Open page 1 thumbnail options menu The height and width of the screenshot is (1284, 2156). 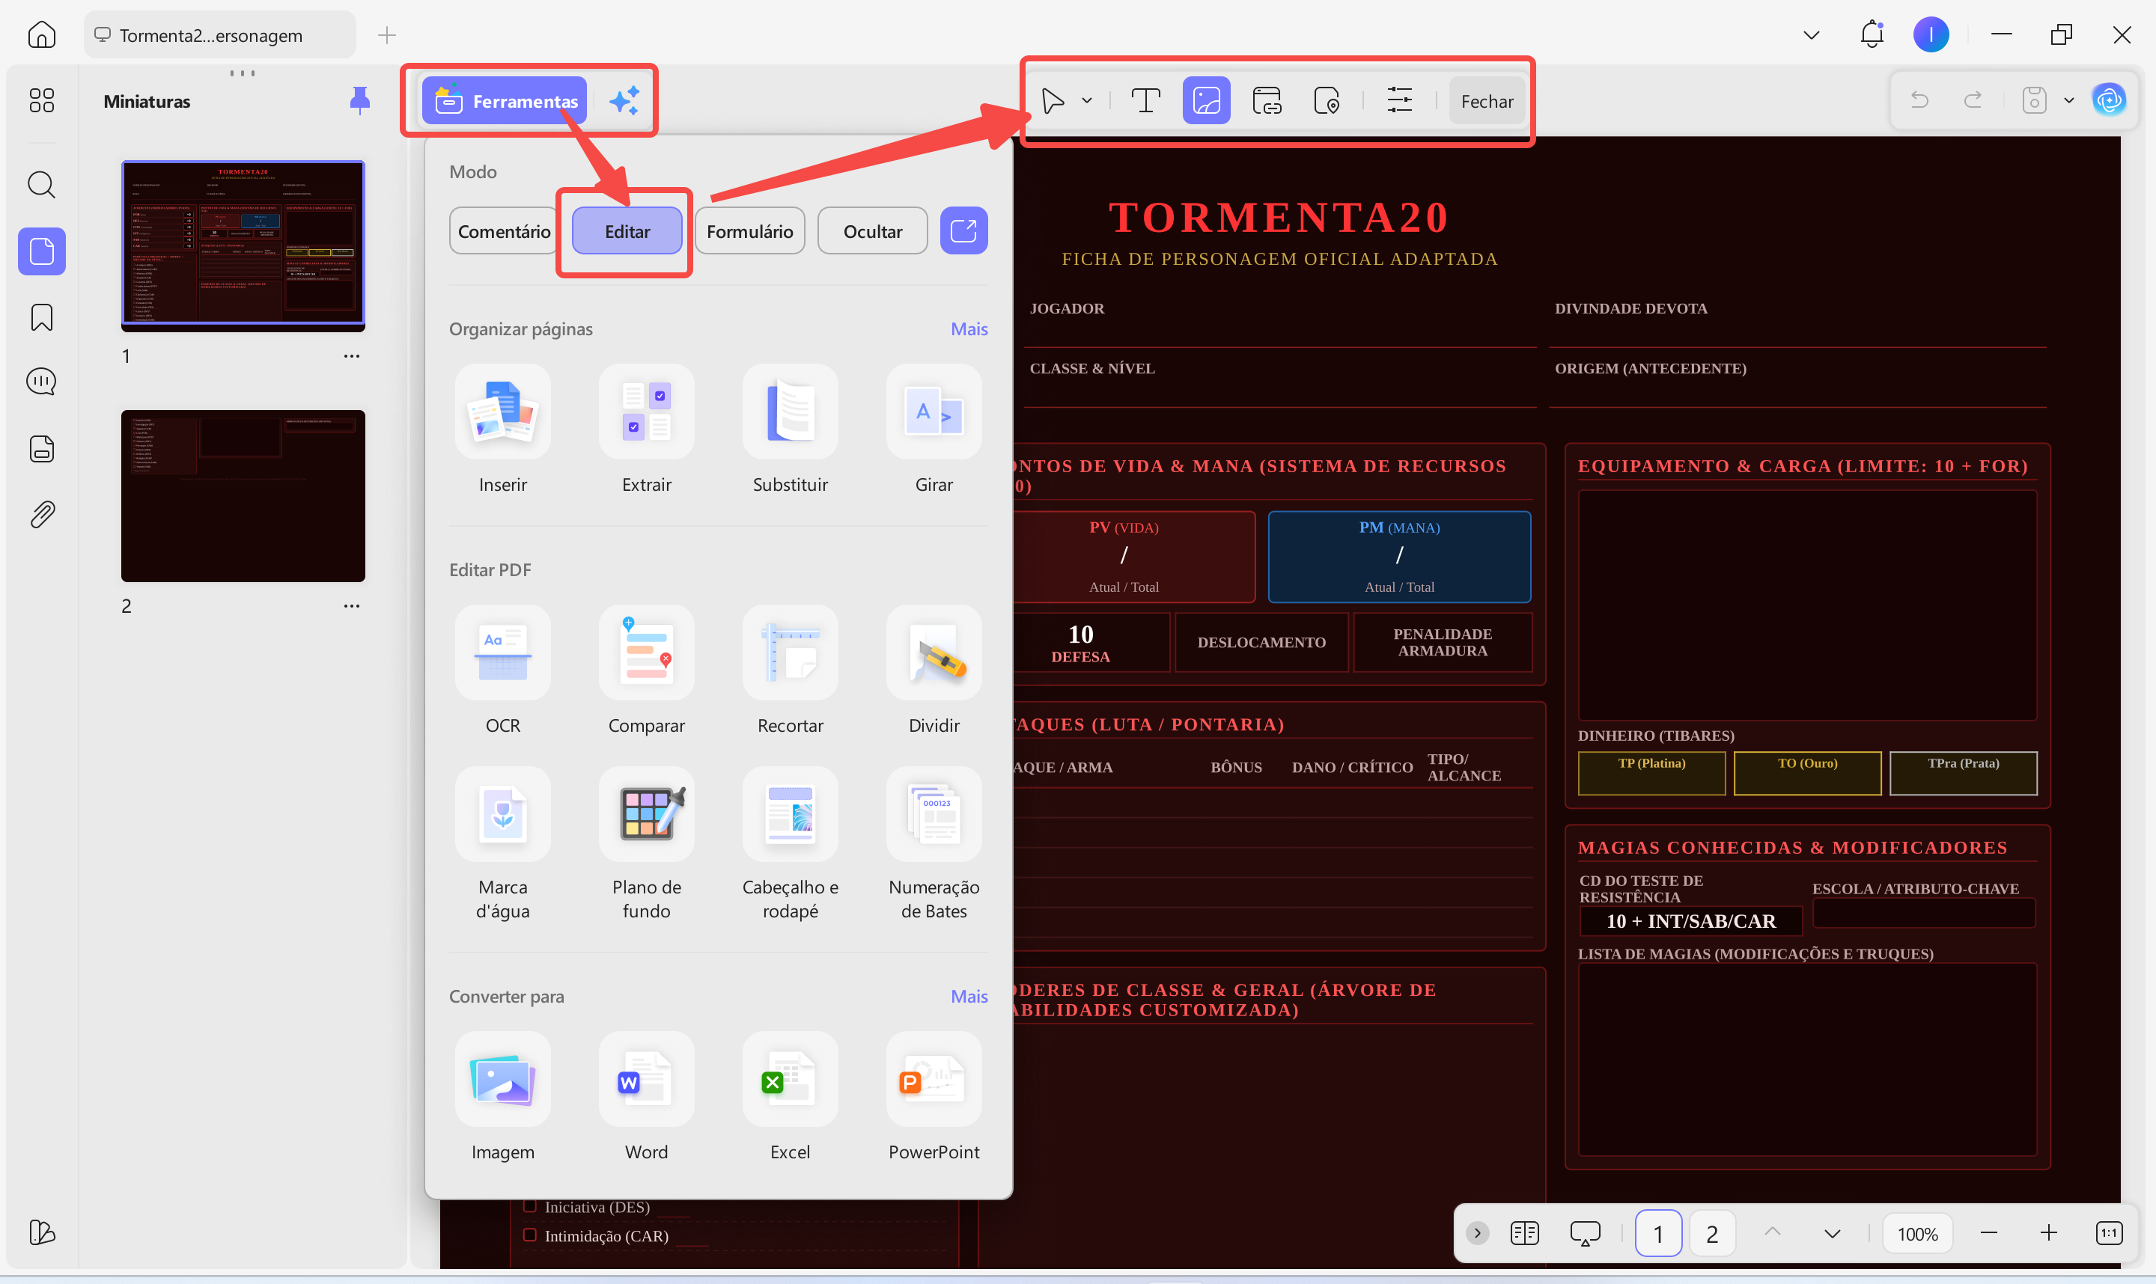pos(350,355)
